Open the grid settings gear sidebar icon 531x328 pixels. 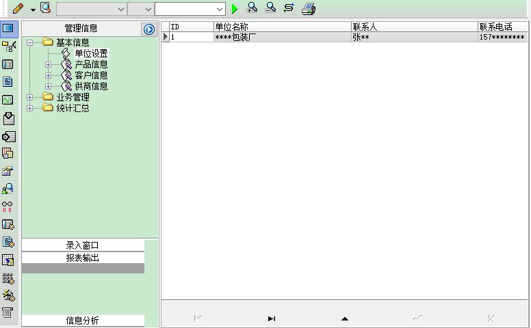8,278
